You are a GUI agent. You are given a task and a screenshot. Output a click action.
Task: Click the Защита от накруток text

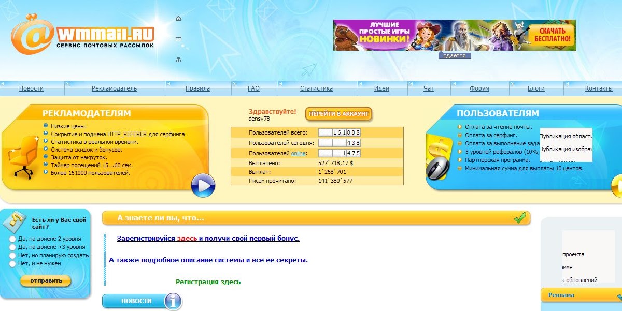click(x=79, y=157)
